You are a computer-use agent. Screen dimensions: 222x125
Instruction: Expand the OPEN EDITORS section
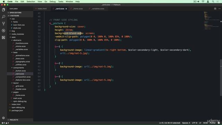click(x=20, y=12)
